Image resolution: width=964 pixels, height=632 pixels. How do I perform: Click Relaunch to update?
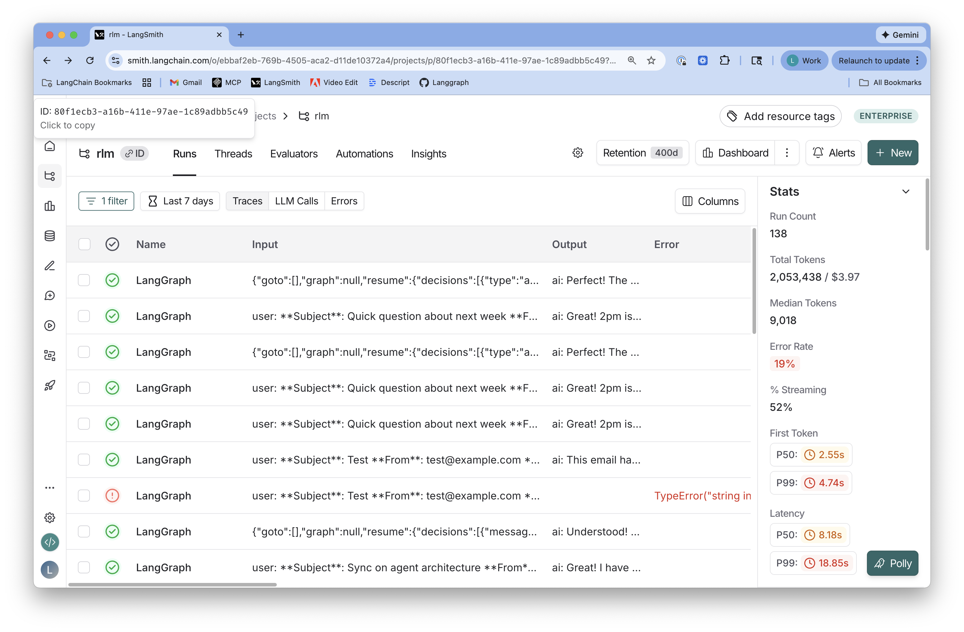[x=879, y=60]
